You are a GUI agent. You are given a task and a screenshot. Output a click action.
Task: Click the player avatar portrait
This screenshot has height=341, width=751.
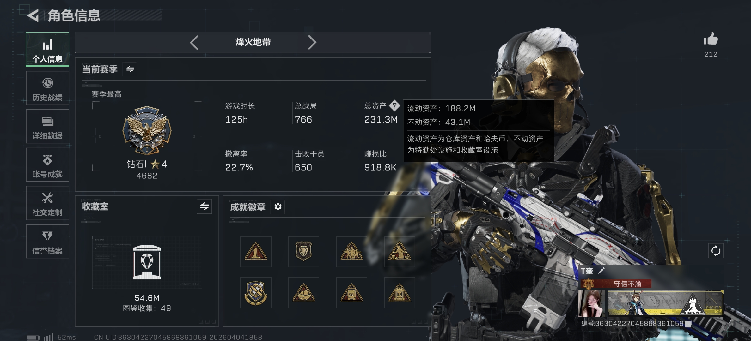591,303
